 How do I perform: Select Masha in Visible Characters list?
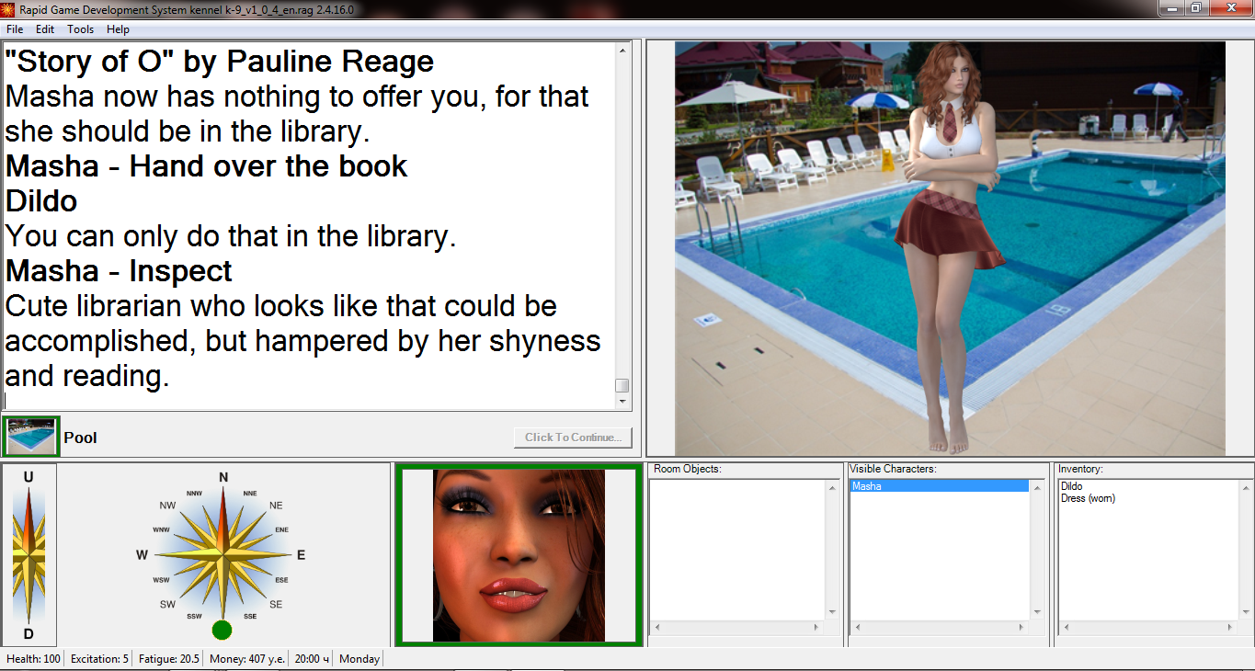pos(939,486)
